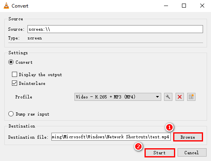Uncheck the Deinterlace checkbox

click(15, 83)
